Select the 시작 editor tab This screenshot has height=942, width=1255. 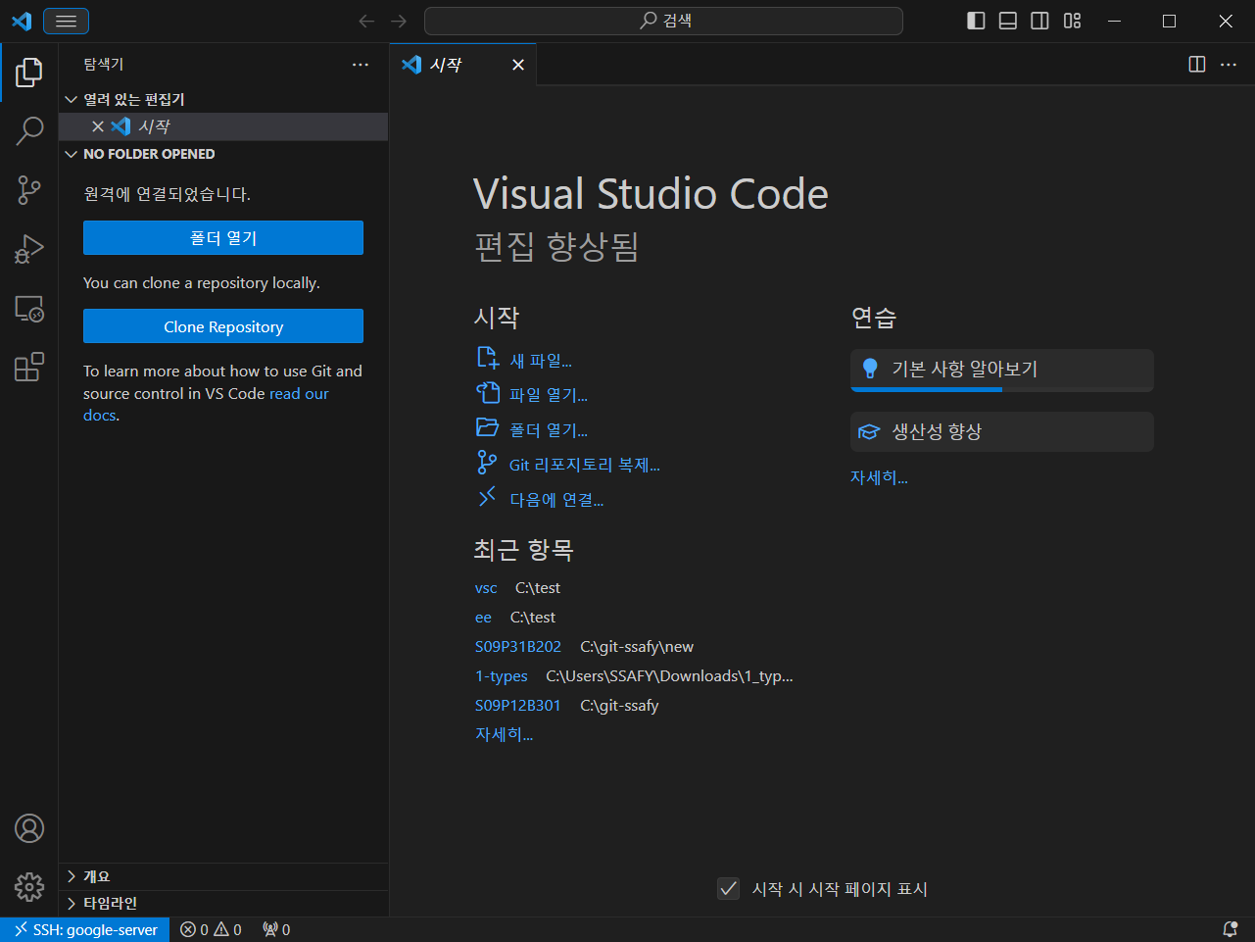coord(463,65)
